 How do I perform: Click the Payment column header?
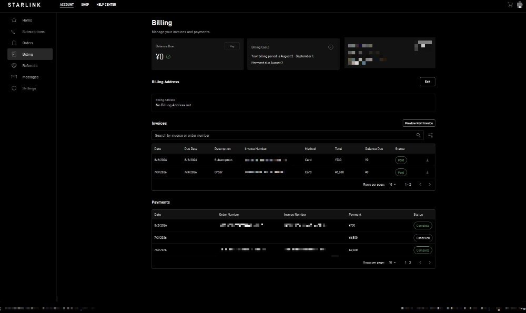tap(355, 215)
